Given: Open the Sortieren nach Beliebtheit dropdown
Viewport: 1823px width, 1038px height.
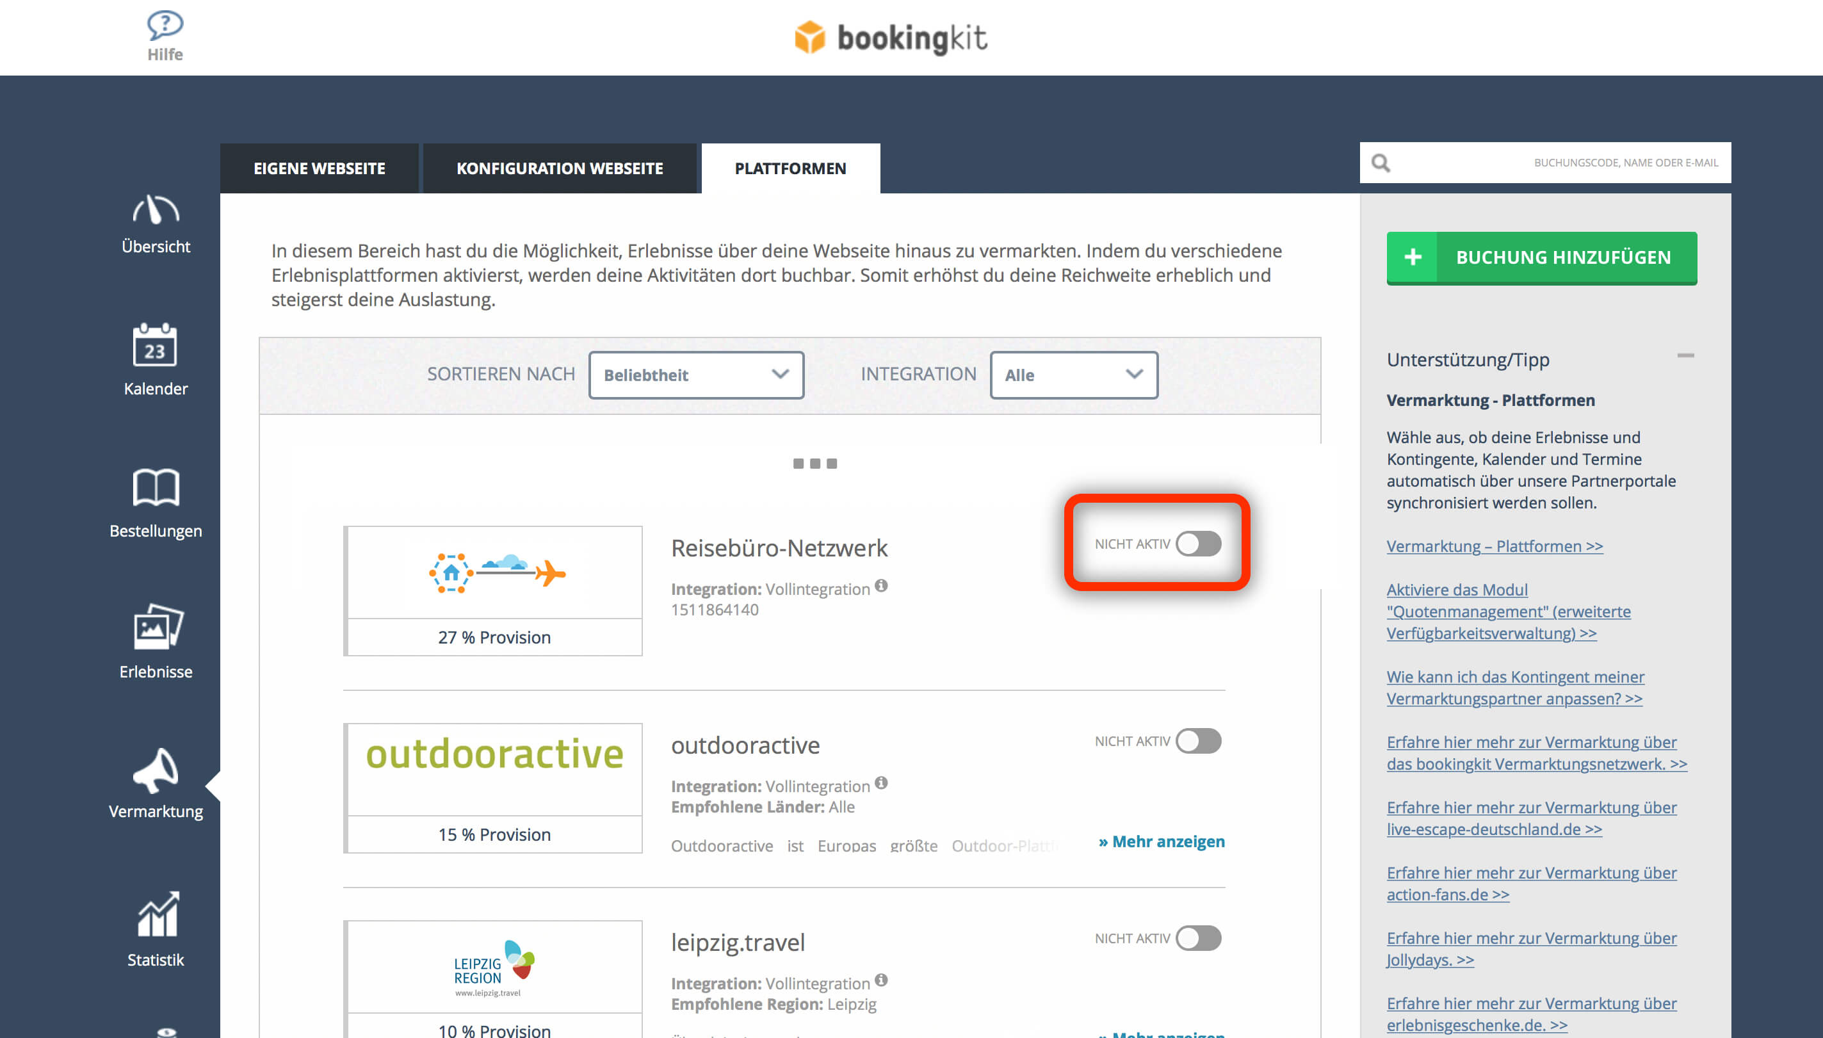Looking at the screenshot, I should [696, 375].
